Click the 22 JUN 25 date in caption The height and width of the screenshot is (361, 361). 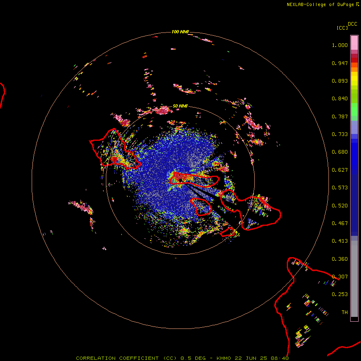[x=251, y=358]
